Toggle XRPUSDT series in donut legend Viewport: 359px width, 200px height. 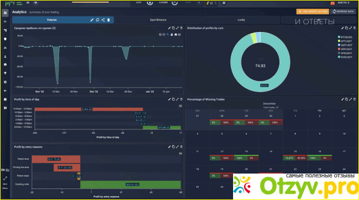point(345,49)
